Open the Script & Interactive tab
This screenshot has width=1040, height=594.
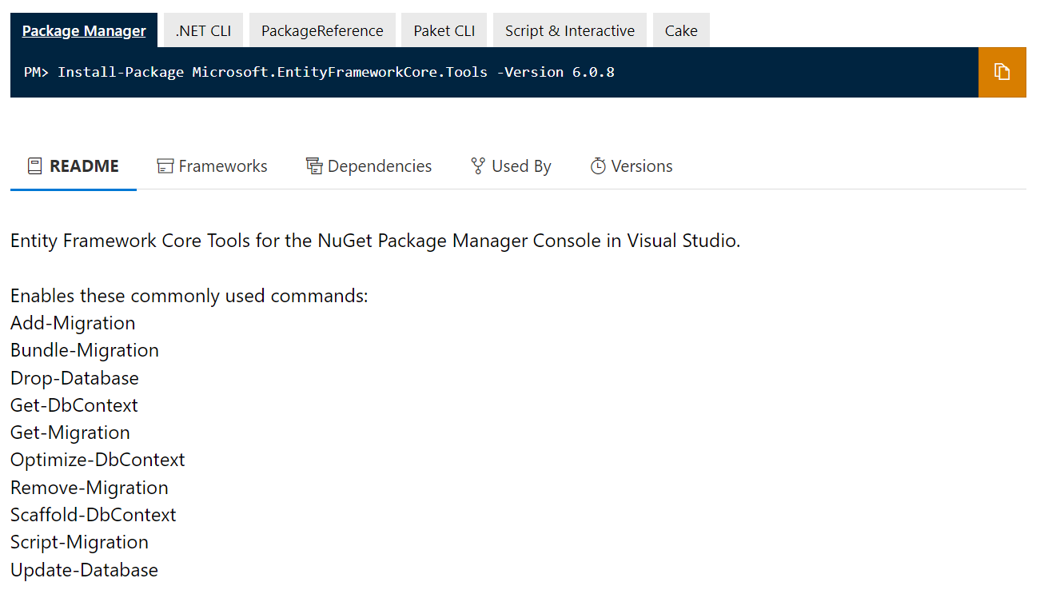570,30
